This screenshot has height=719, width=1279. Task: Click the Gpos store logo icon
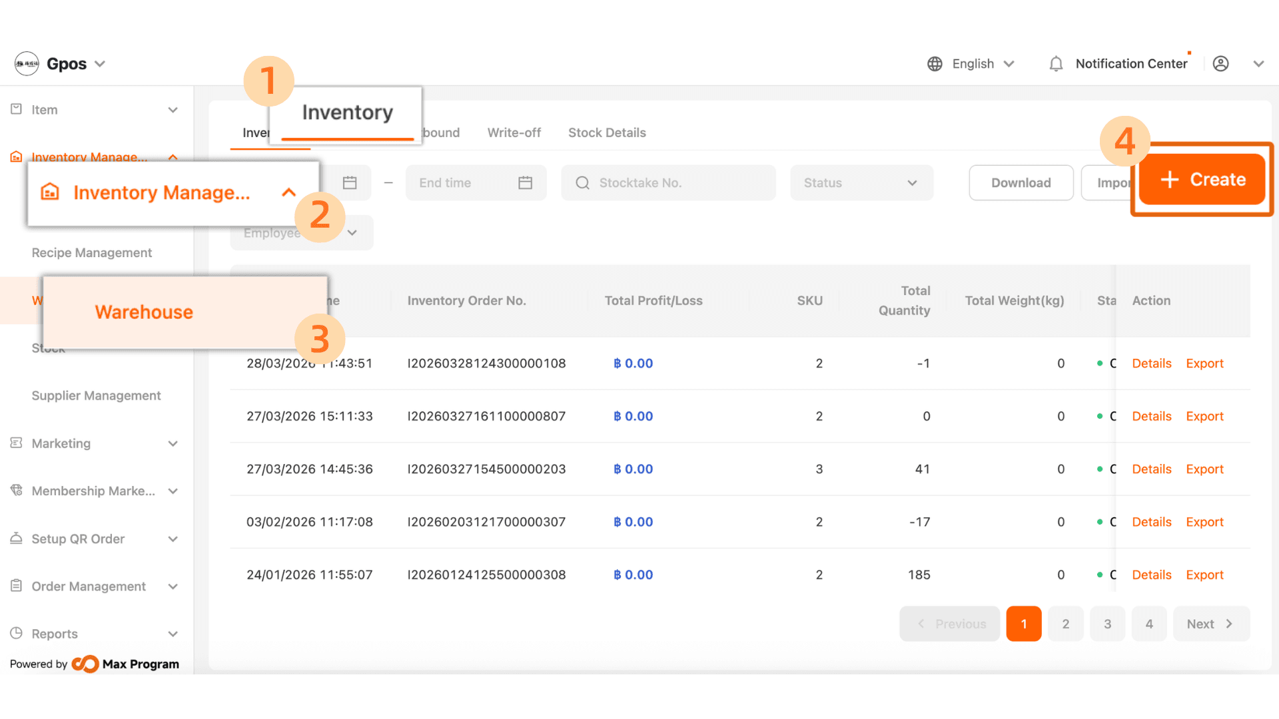click(x=27, y=64)
